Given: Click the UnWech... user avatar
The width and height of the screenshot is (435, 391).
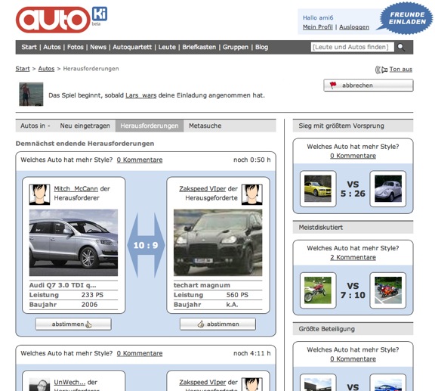Looking at the screenshot, I should tap(40, 384).
